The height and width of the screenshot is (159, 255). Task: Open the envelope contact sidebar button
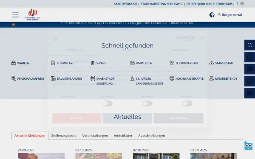pos(249,93)
